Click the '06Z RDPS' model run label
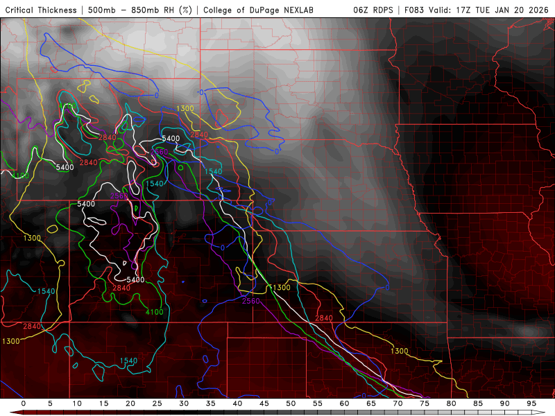This screenshot has width=555, height=416. point(373,10)
